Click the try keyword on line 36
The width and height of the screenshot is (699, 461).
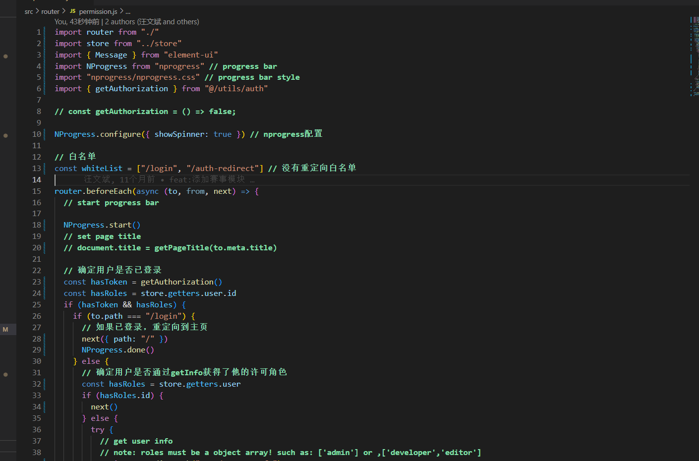[98, 430]
